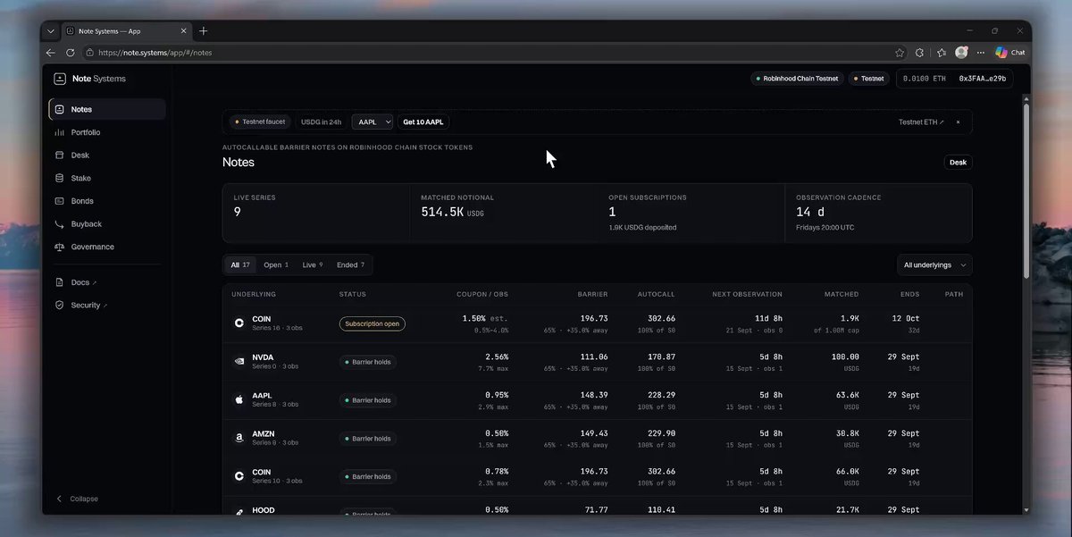Open a new browser tab
The image size is (1072, 537).
click(x=204, y=31)
